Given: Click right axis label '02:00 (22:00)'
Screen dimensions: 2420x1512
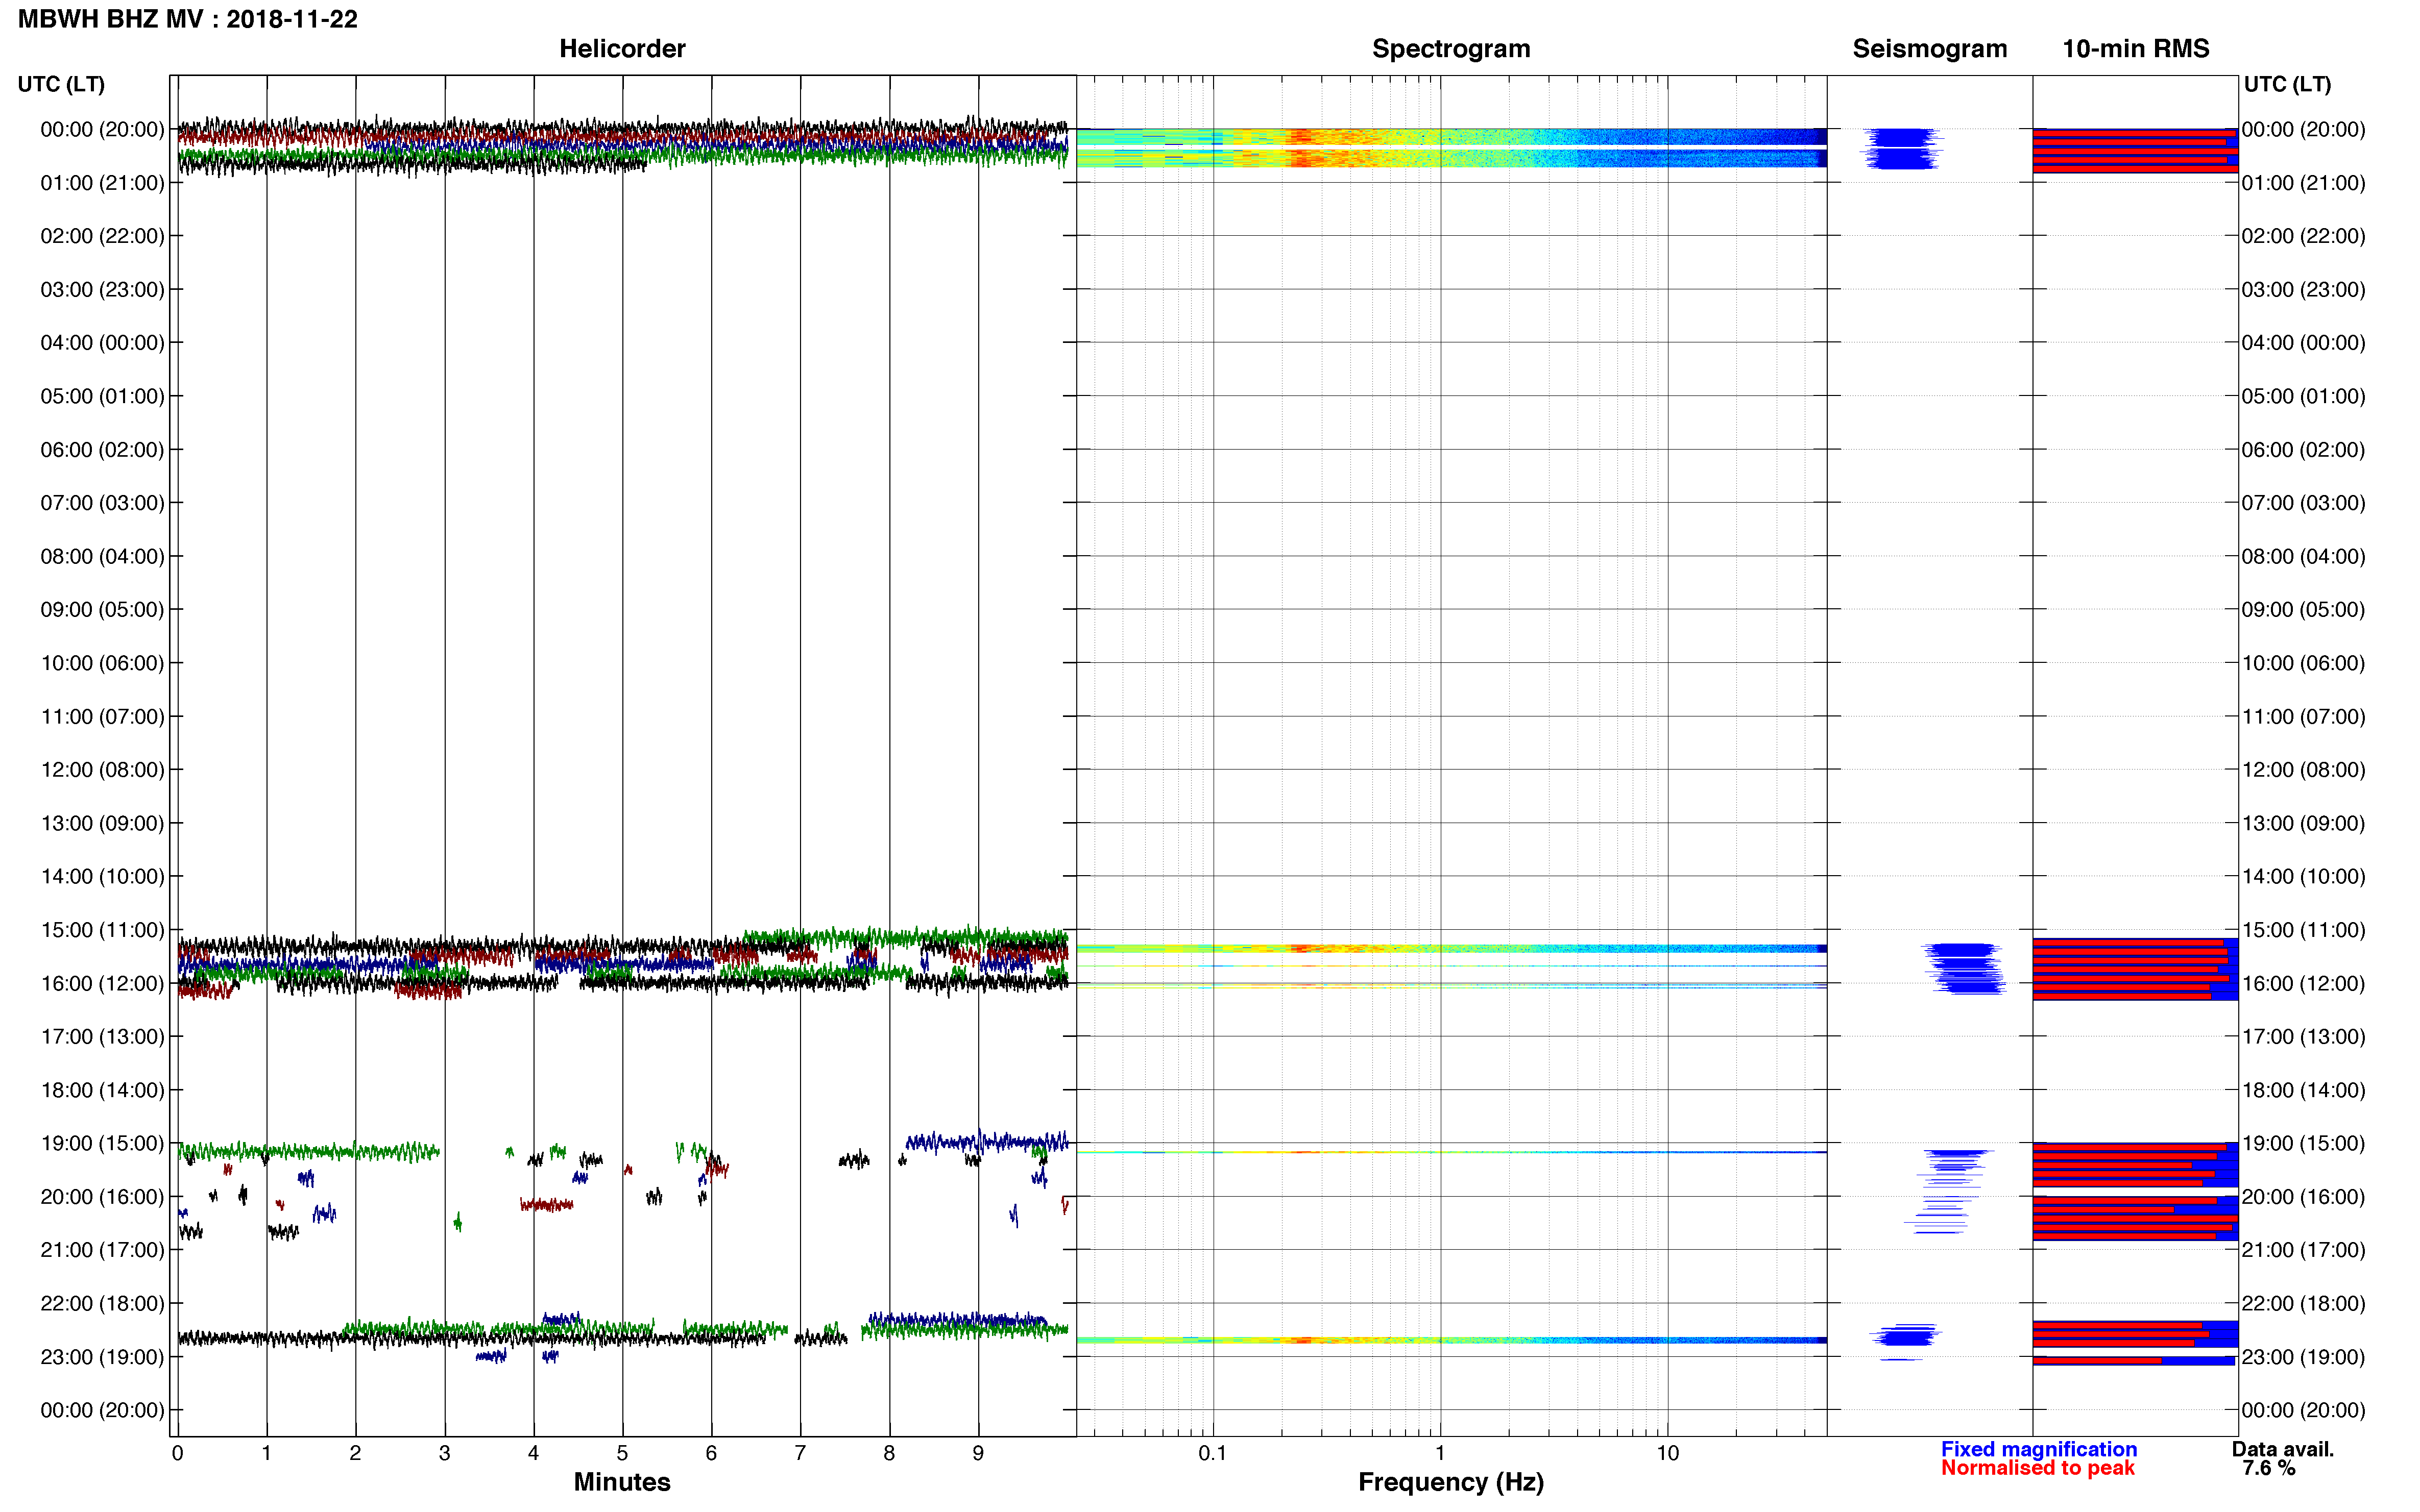Looking at the screenshot, I should (x=2303, y=236).
